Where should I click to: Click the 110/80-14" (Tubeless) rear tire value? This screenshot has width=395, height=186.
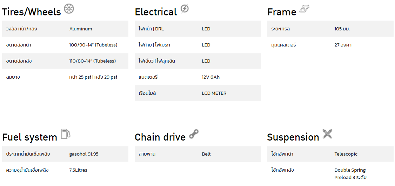click(93, 61)
